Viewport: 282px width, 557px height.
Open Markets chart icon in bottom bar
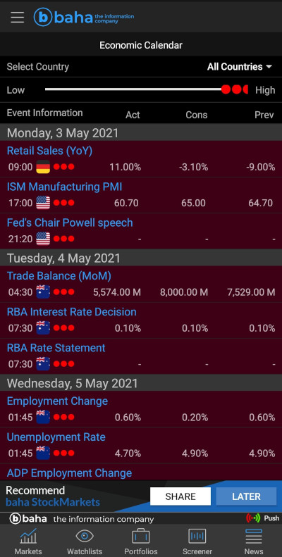point(28,537)
